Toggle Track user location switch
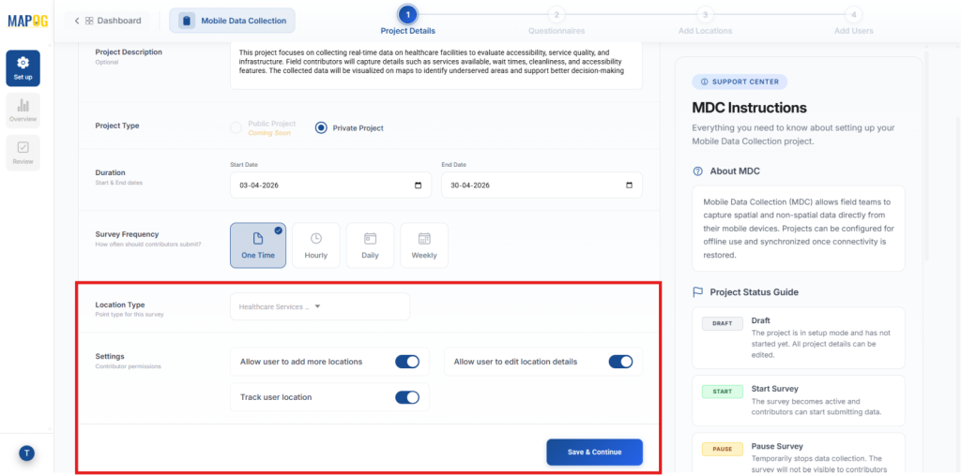 pyautogui.click(x=406, y=397)
